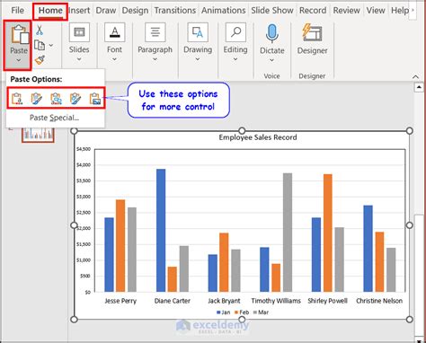Expand the Editing group chevron
The image size is (426, 343).
tap(235, 59)
